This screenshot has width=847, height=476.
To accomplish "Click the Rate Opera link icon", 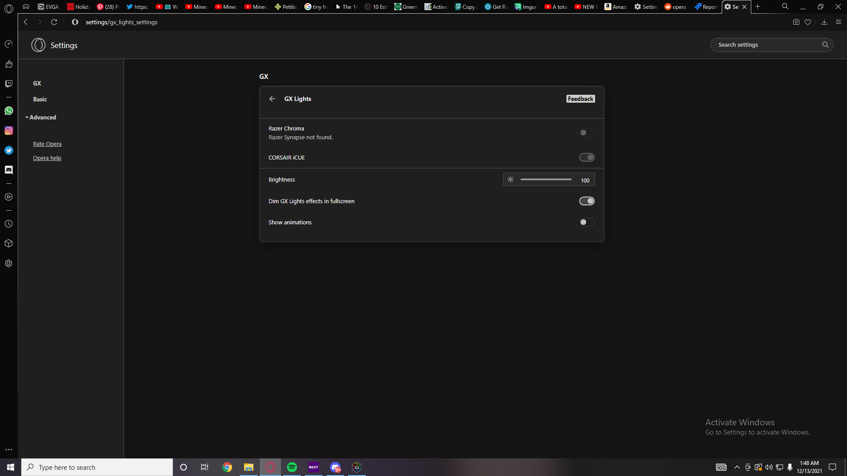I will coord(47,144).
